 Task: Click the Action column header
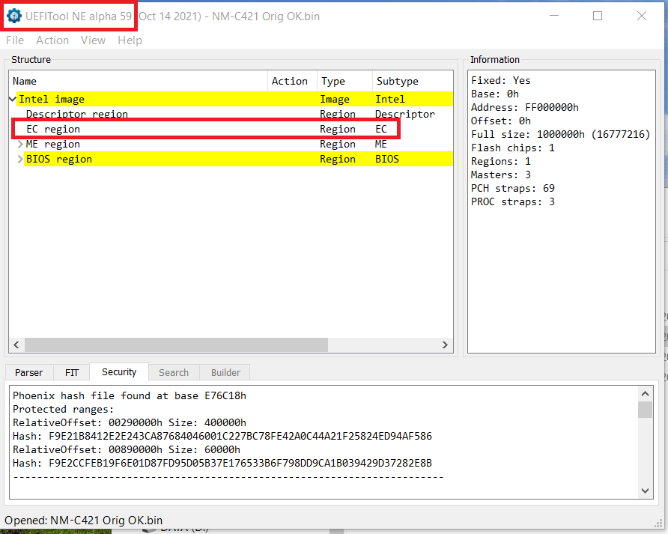coord(292,81)
